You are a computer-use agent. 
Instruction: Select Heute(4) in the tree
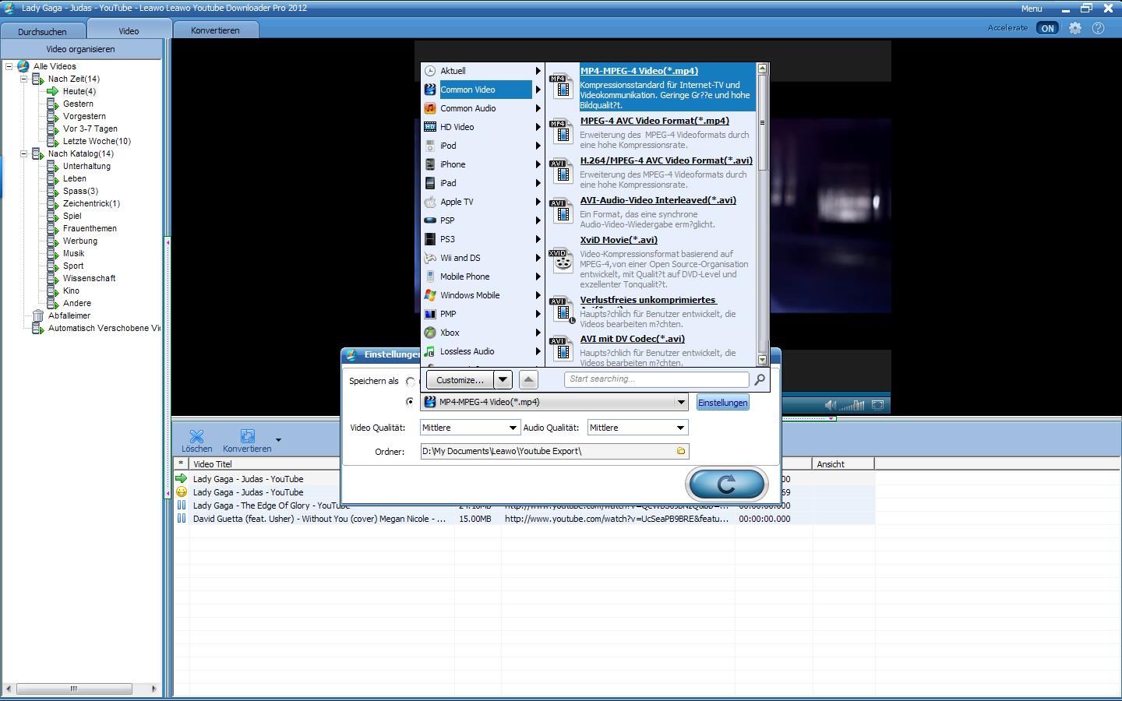(x=79, y=91)
